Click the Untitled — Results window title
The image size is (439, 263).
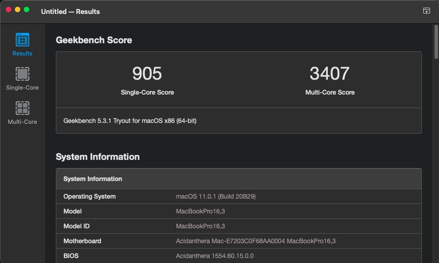pyautogui.click(x=70, y=11)
